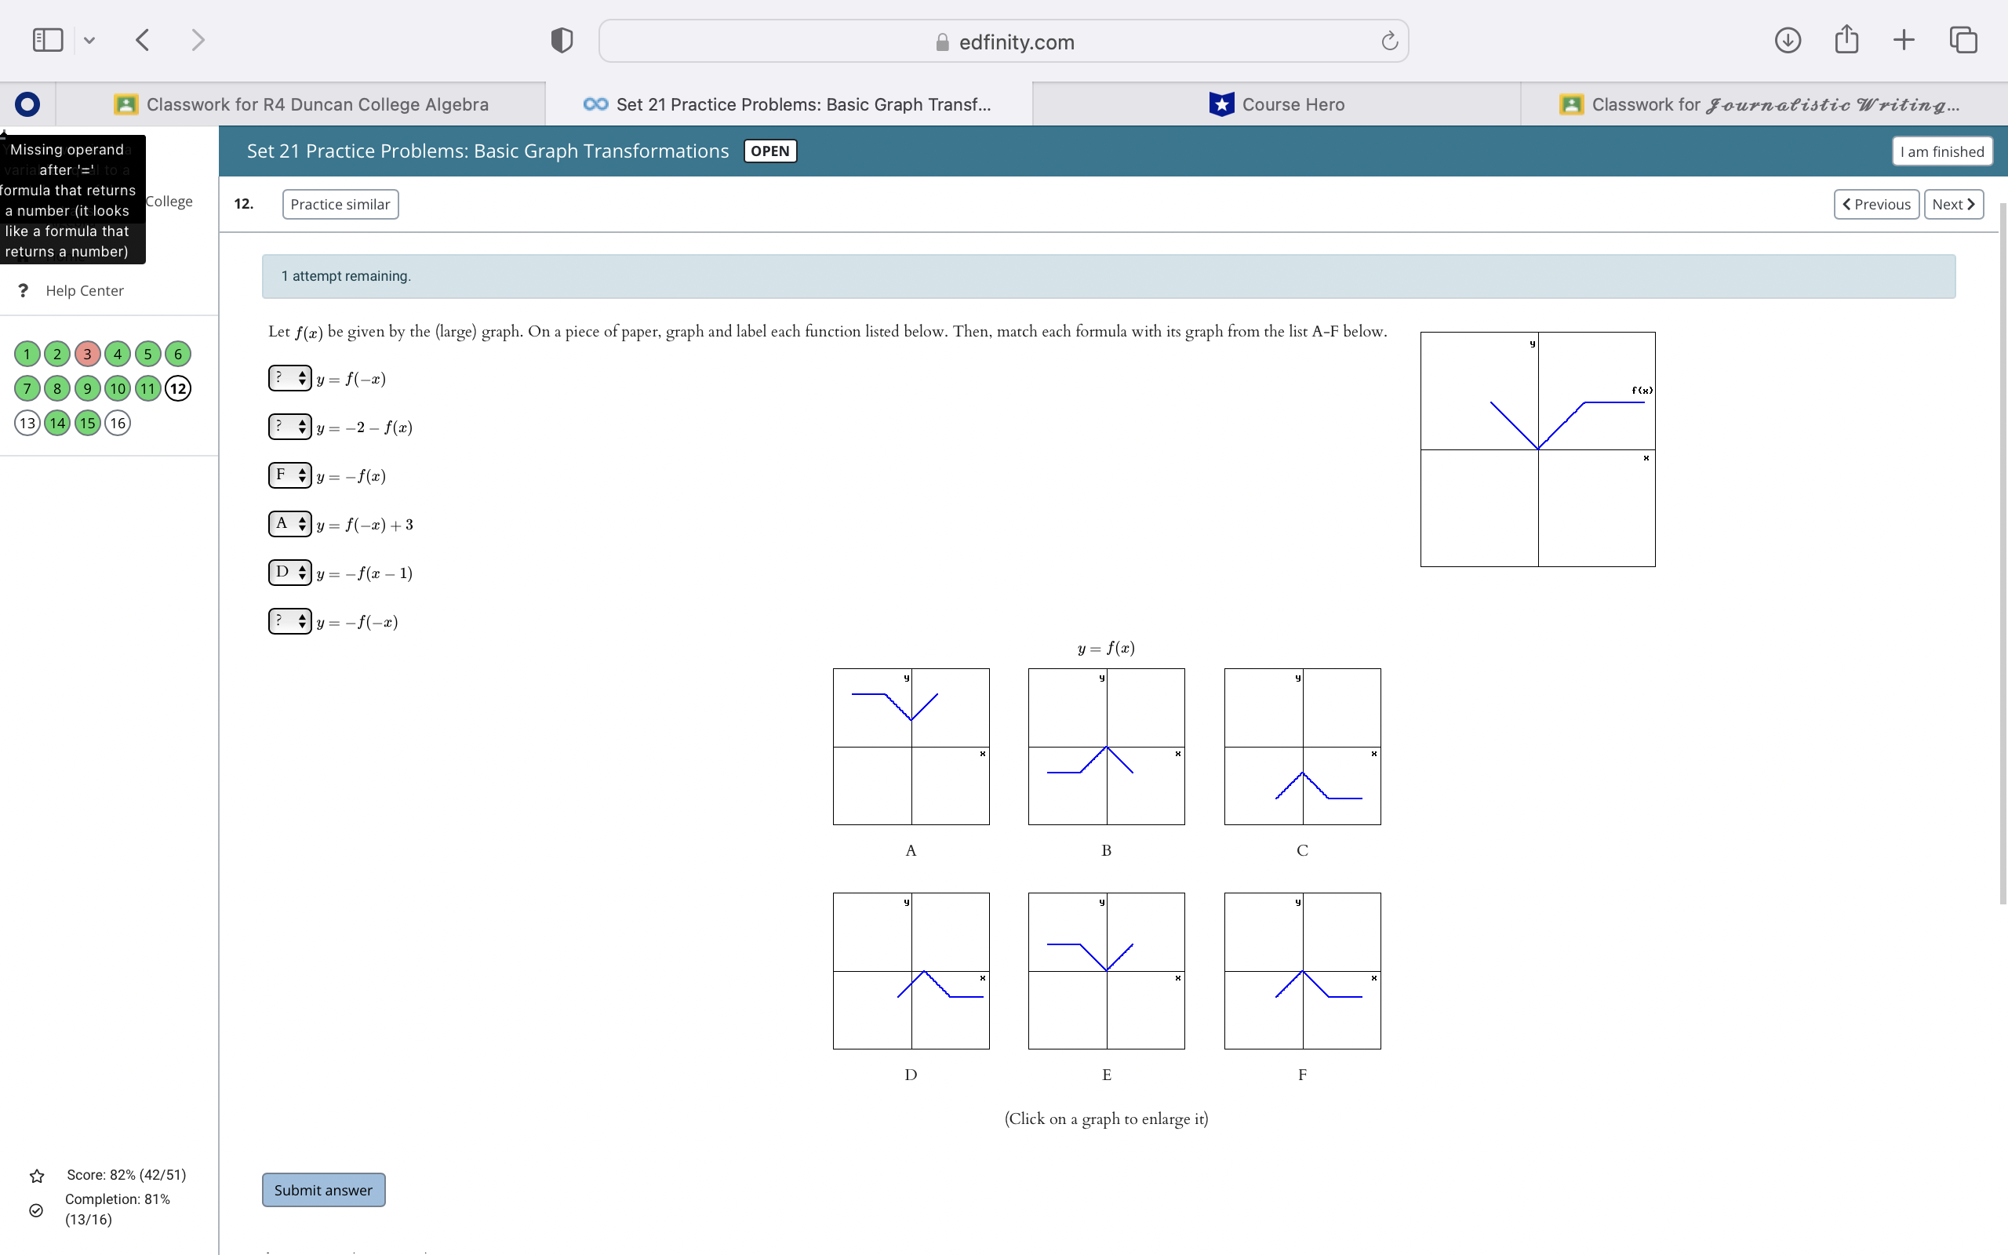Select question 13 circle in navigator
The height and width of the screenshot is (1255, 2008).
tap(27, 424)
